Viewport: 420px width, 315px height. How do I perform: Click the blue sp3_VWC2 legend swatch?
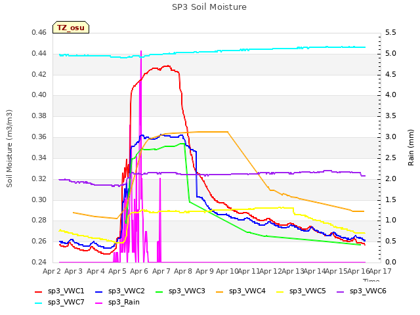tap(99, 292)
